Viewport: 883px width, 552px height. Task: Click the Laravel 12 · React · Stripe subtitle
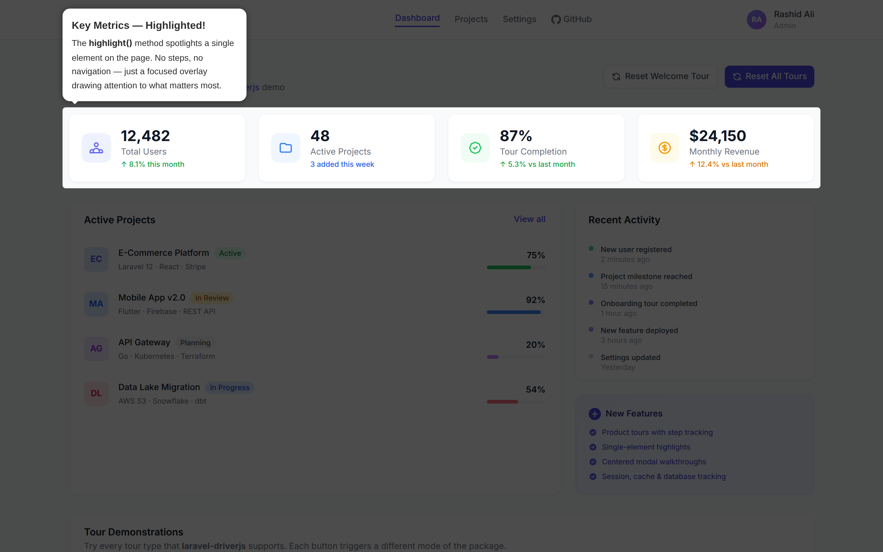(x=162, y=267)
